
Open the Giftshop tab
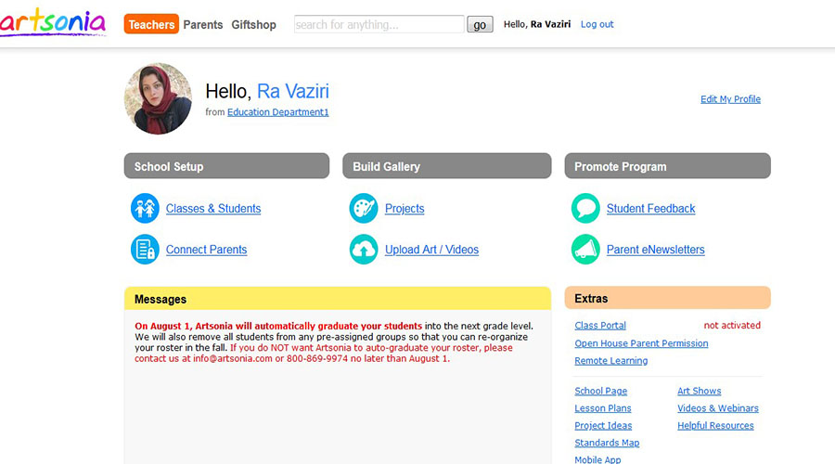coord(254,25)
